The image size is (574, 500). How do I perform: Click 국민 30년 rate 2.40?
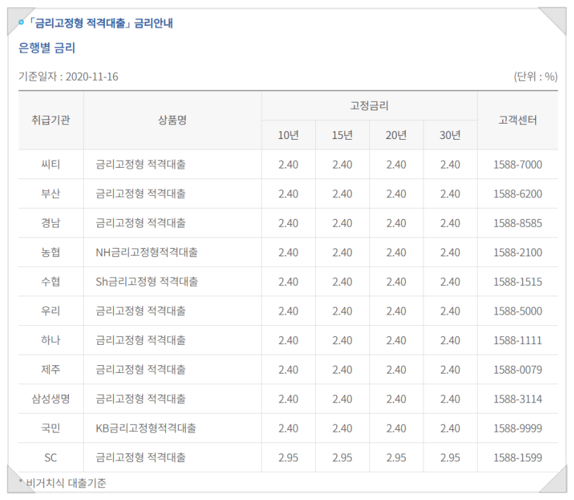point(450,428)
